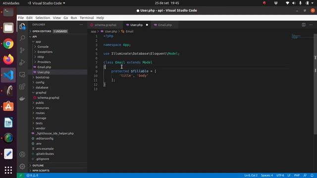Change end of line sequence LF
The width and height of the screenshot is (317, 178).
click(x=289, y=176)
